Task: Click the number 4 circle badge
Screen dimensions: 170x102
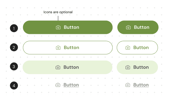Action: click(x=14, y=86)
